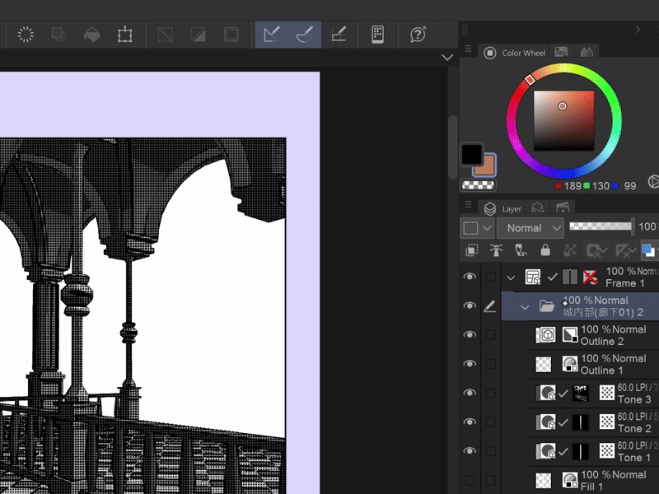Click the Scale/Rotate transform icon
Viewport: 659px width, 494px height.
coord(124,35)
